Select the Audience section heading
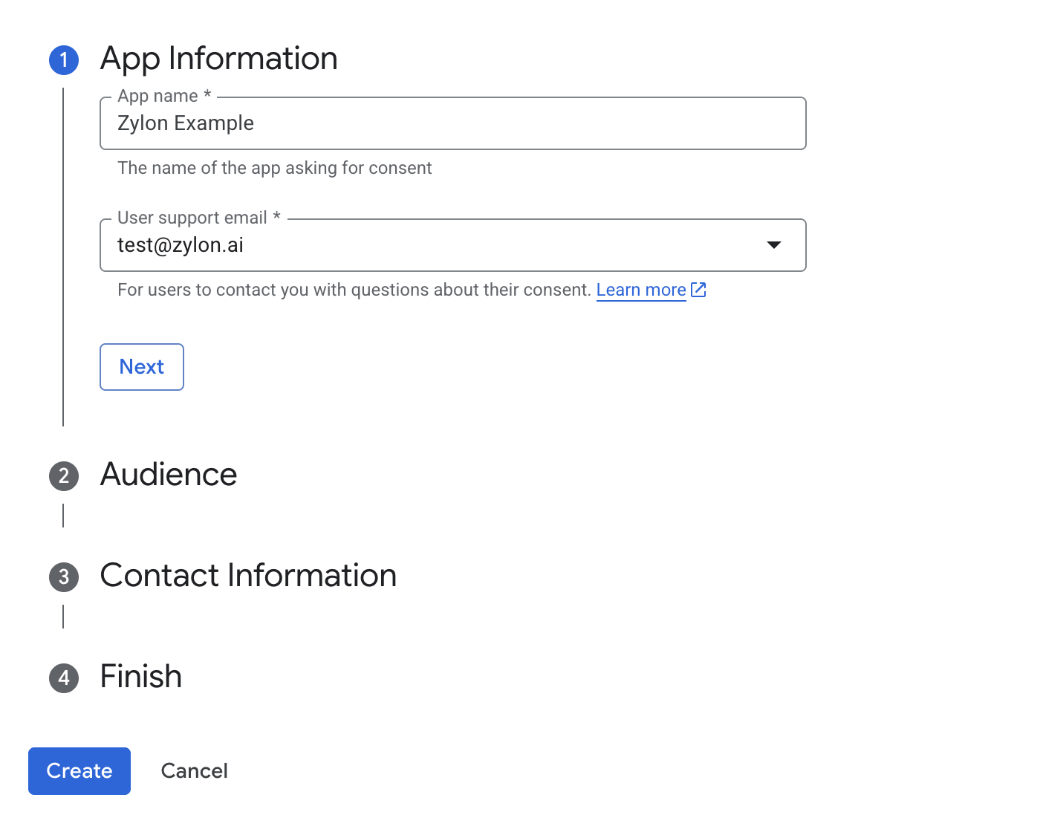The height and width of the screenshot is (838, 1043). (168, 475)
